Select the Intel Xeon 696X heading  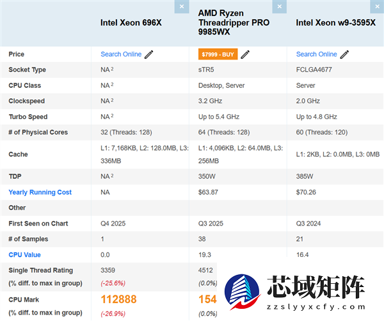[x=131, y=22]
